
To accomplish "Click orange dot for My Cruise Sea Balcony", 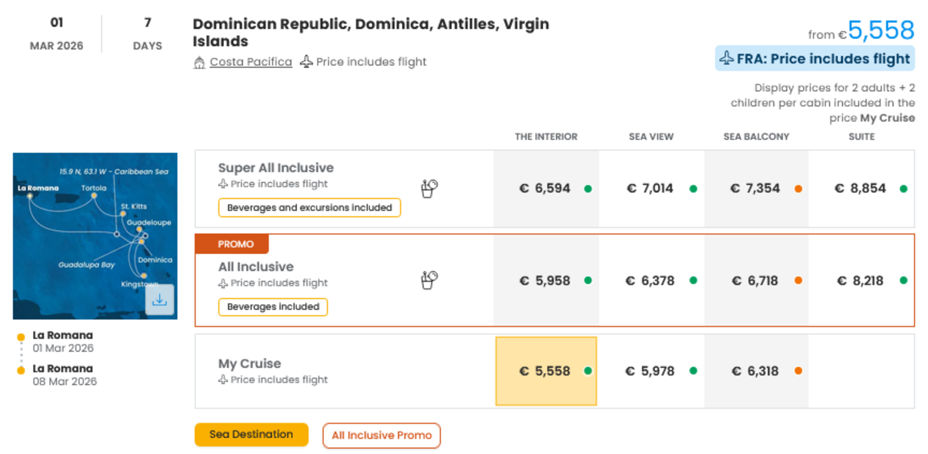I will click(x=798, y=371).
